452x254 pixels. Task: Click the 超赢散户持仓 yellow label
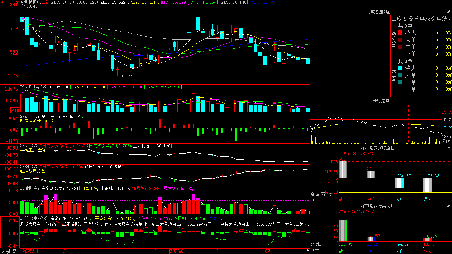pos(32,171)
